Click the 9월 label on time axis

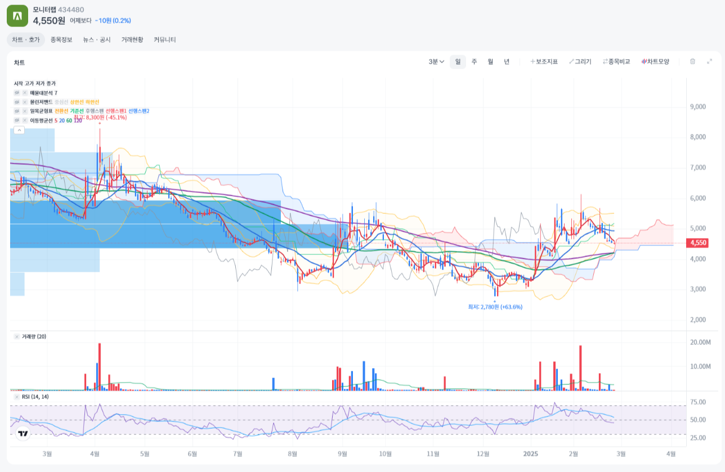tap(342, 453)
